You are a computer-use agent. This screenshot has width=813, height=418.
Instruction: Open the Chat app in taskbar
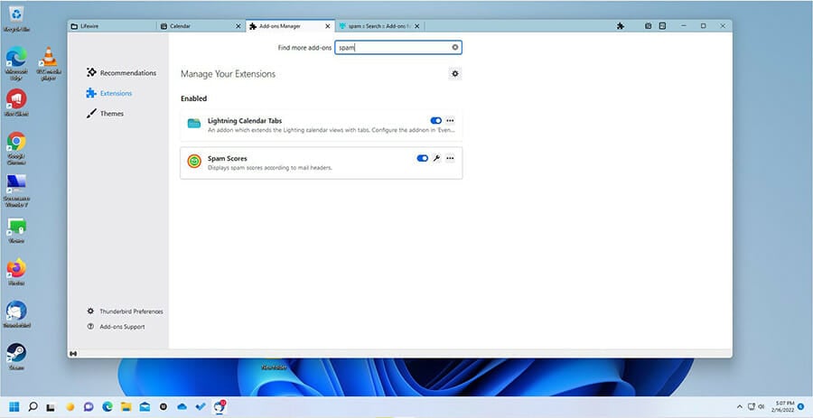coord(89,407)
